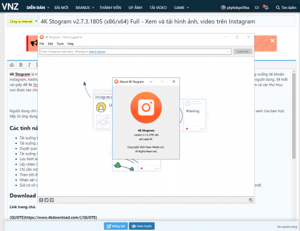Expand the BRANDS dropdown arrow
The height and width of the screenshot is (231, 300).
pyautogui.click(x=93, y=8)
